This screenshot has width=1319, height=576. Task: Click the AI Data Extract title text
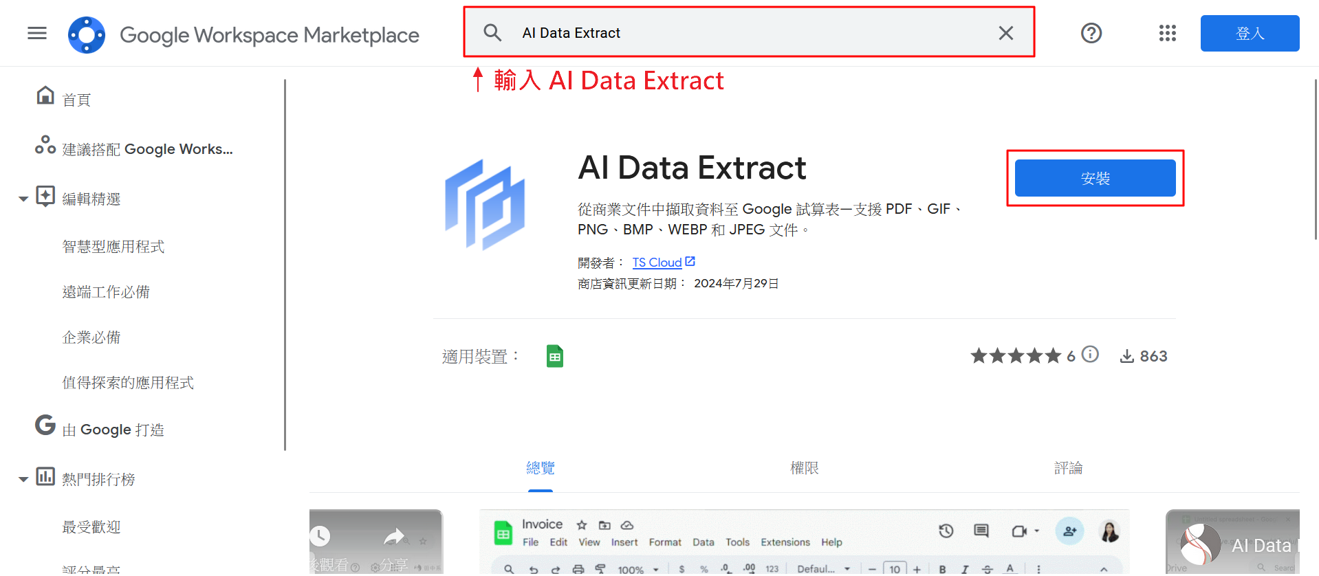692,168
